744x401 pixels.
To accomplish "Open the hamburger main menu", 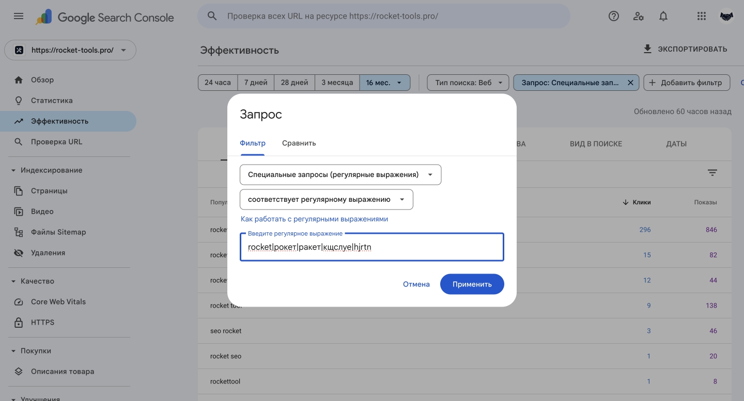I will click(x=19, y=16).
